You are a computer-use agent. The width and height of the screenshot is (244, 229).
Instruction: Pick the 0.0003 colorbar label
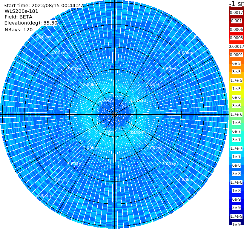236,38
